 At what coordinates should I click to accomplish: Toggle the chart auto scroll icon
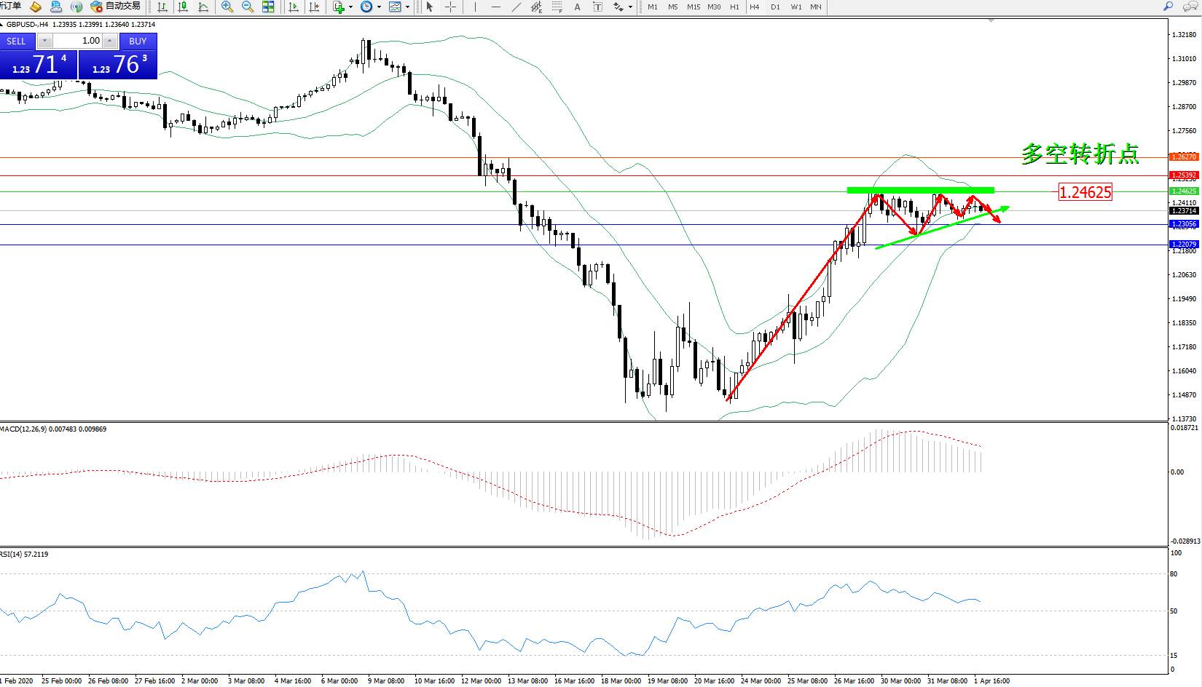[x=294, y=7]
